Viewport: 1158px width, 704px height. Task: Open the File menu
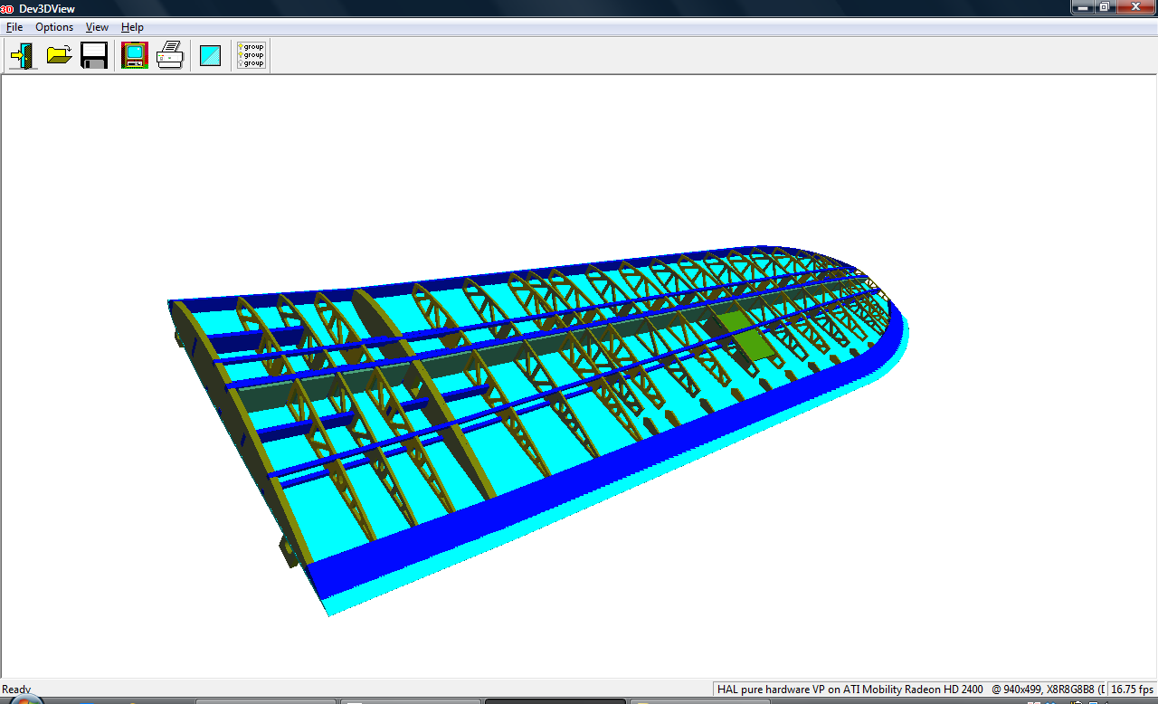point(14,27)
